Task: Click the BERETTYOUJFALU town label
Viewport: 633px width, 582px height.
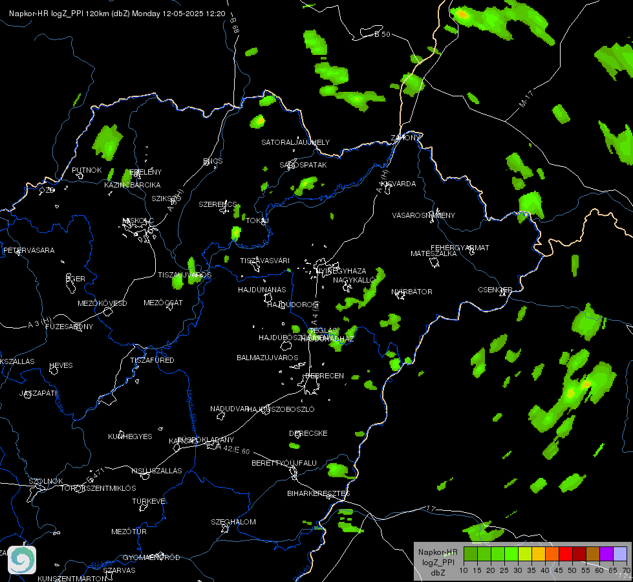Action: pyautogui.click(x=284, y=463)
